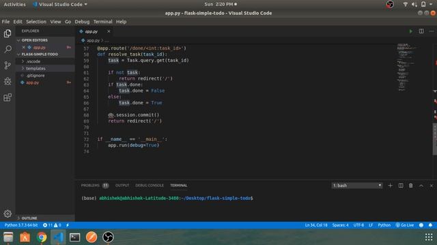
Task: Switch to the Debug Console tab
Action: tap(150, 186)
